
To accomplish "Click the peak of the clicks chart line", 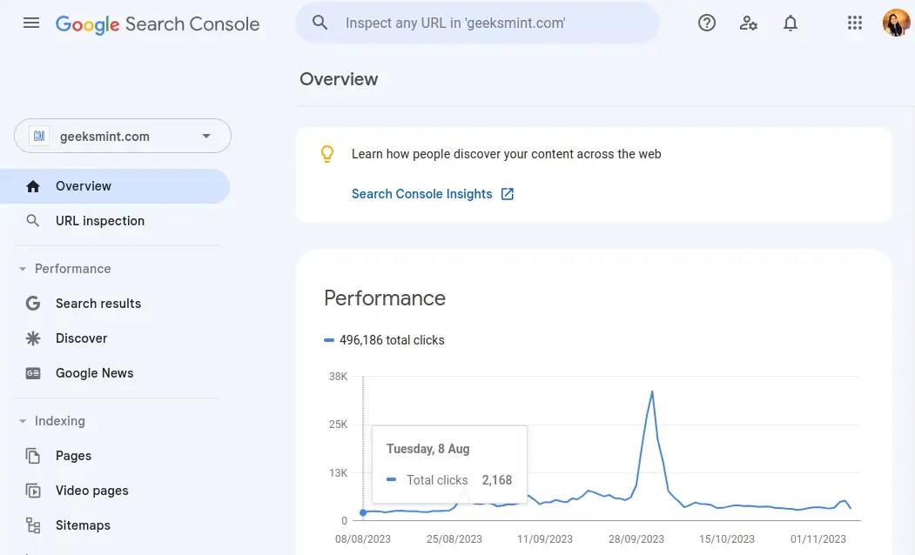I will tap(652, 391).
